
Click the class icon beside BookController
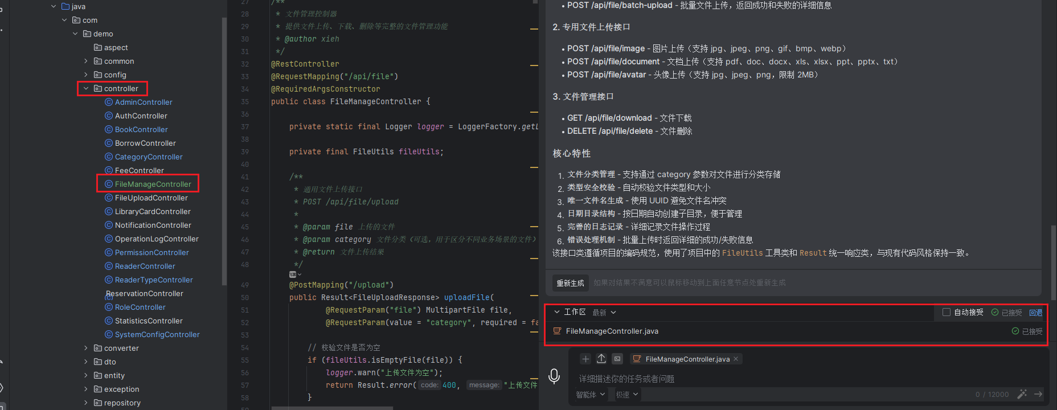[x=109, y=129]
